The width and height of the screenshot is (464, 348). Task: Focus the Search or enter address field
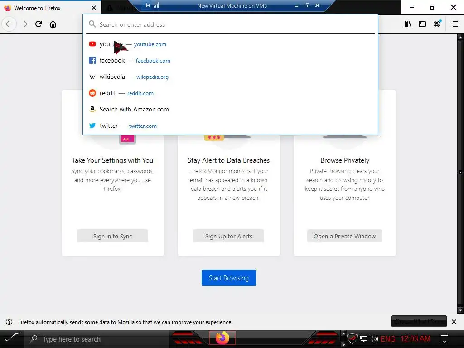point(230,24)
